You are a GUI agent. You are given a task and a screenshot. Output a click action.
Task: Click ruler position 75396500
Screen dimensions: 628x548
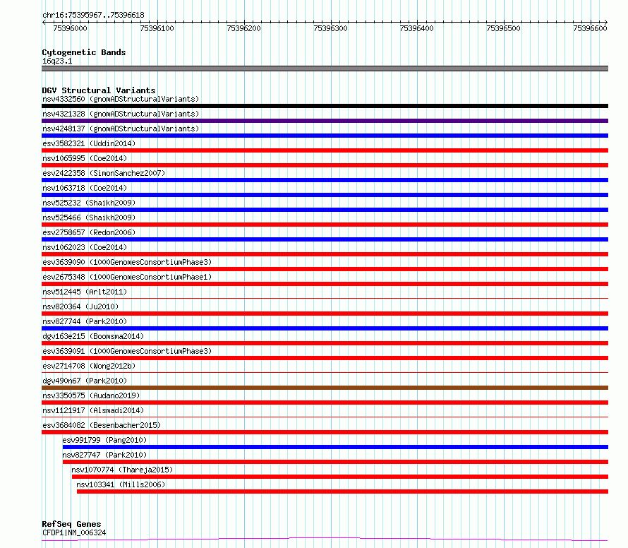pos(503,28)
